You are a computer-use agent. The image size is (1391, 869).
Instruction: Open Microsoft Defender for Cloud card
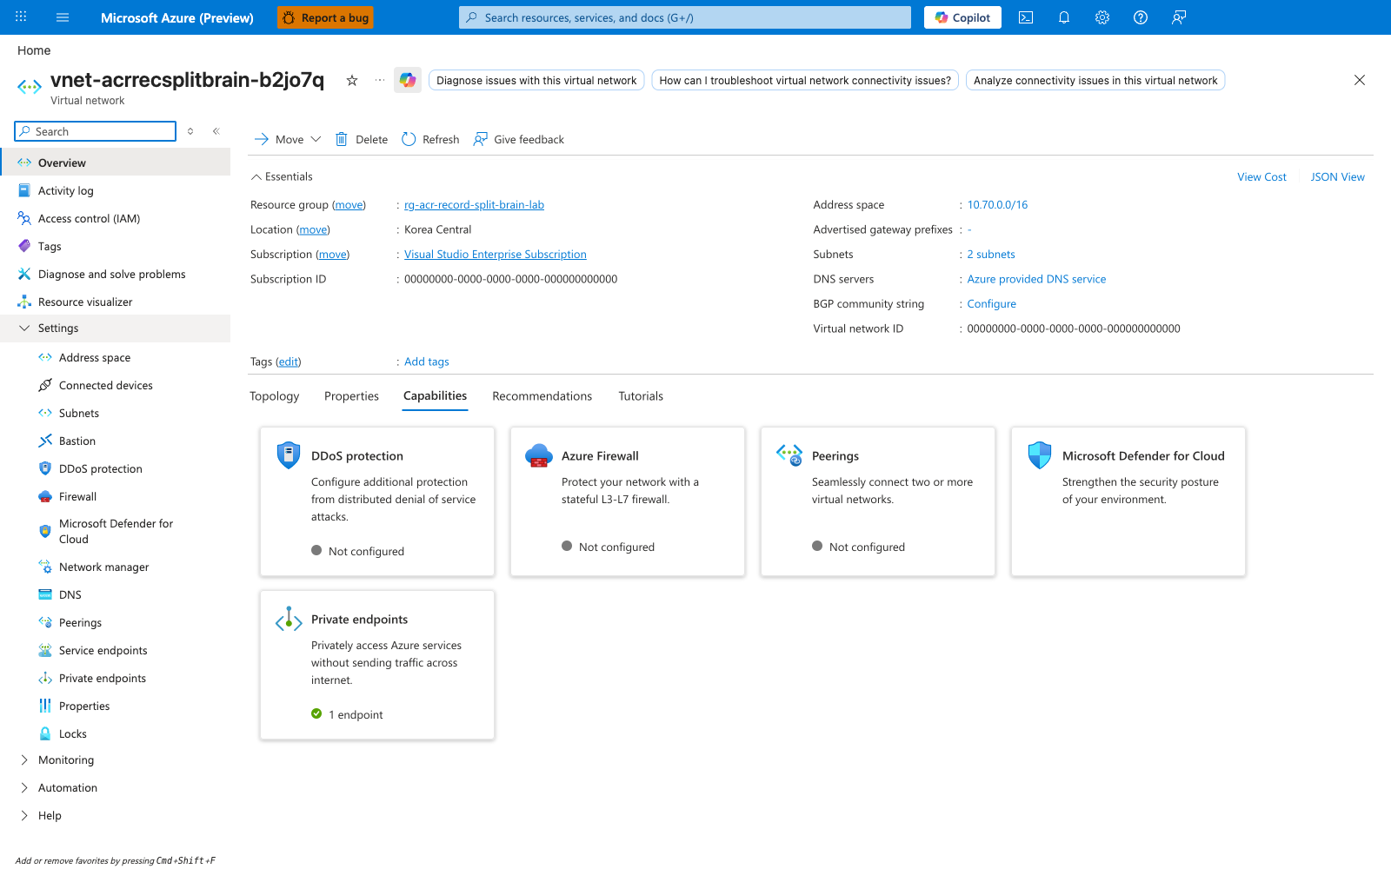tap(1128, 501)
